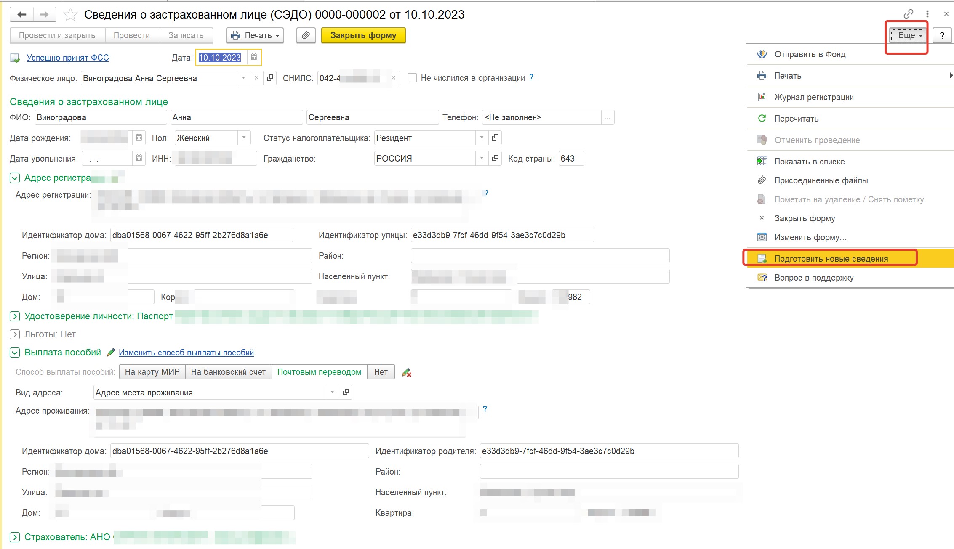Click the copy link icon at top right
Viewport: 954px width, 549px height.
coord(908,14)
